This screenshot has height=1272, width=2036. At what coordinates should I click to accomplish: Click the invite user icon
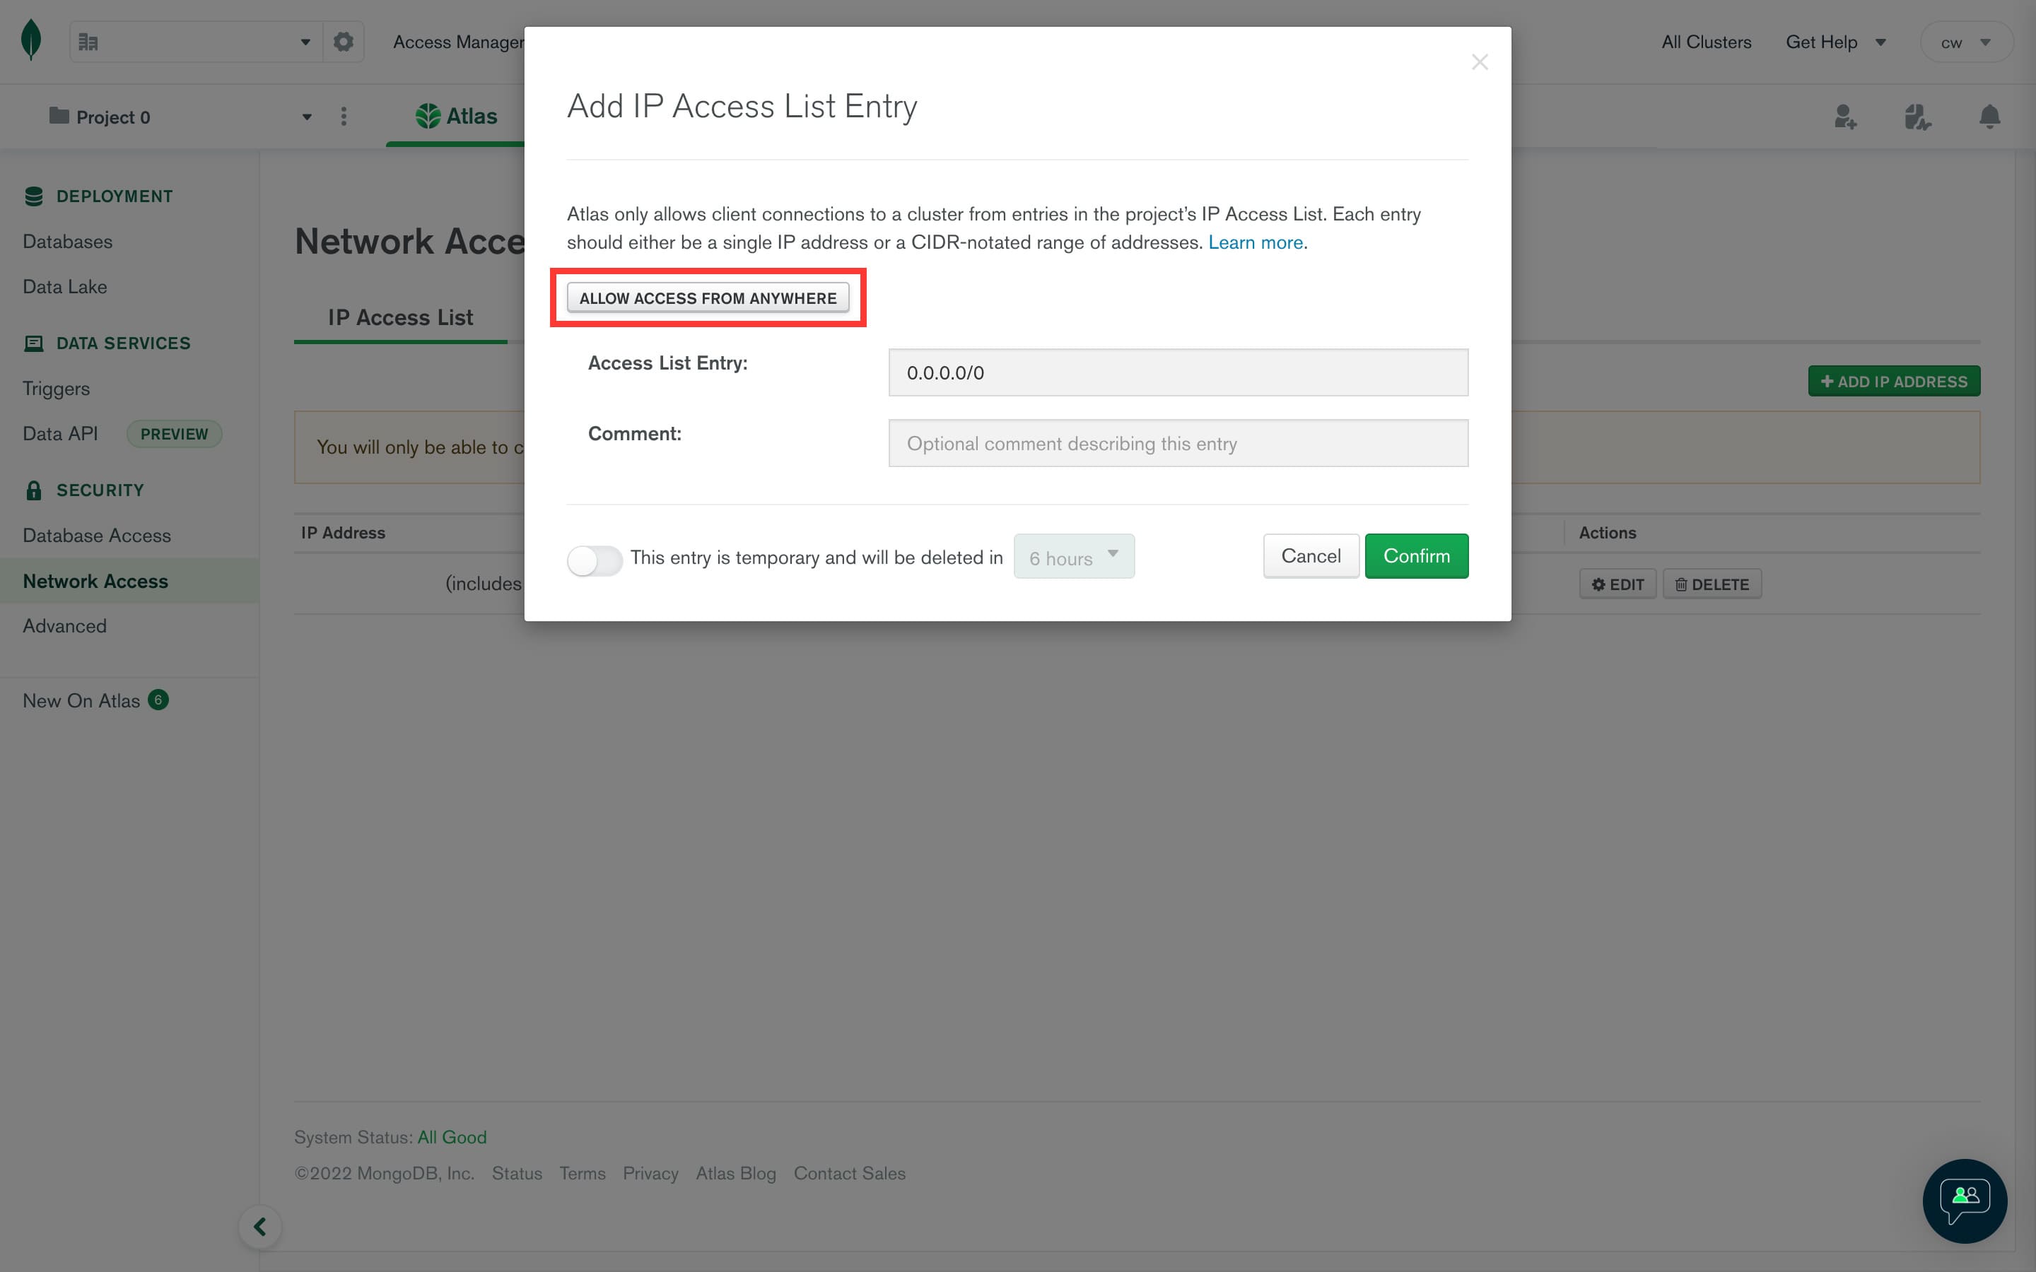click(x=1845, y=116)
